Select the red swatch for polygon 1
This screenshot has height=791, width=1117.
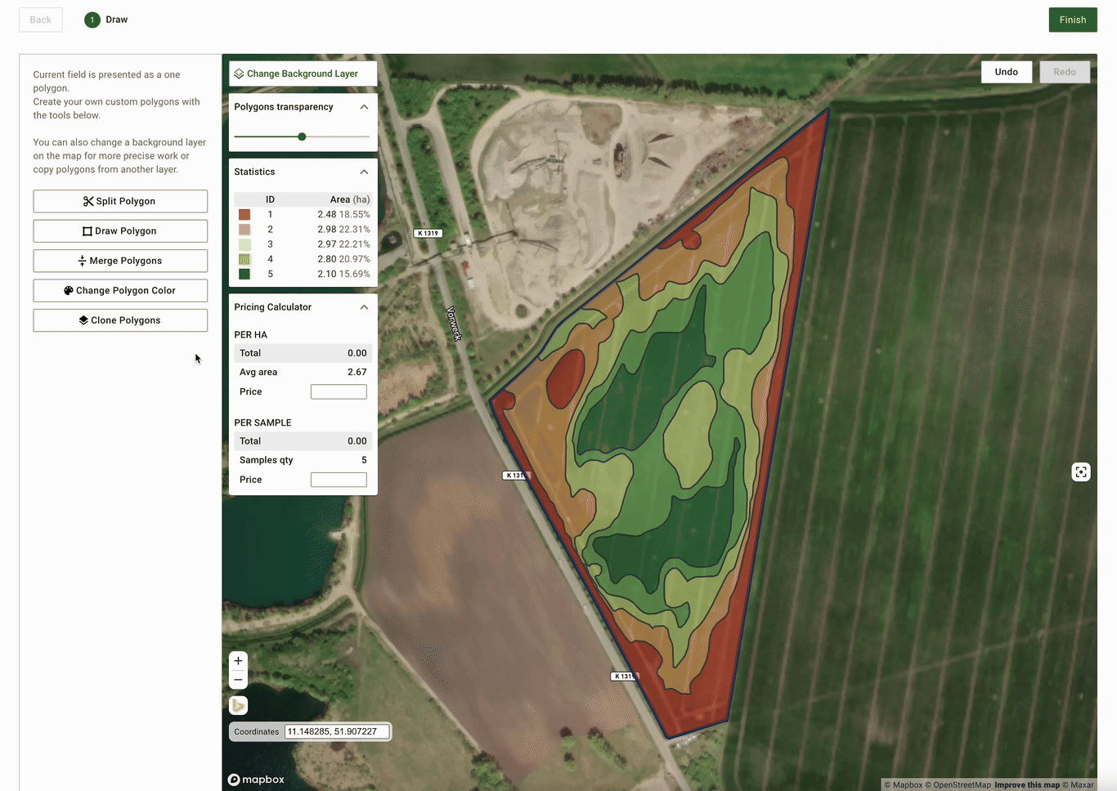coord(244,215)
